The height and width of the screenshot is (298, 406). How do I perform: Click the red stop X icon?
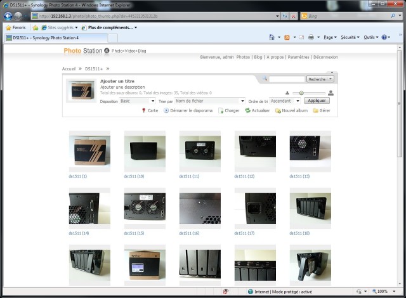293,16
